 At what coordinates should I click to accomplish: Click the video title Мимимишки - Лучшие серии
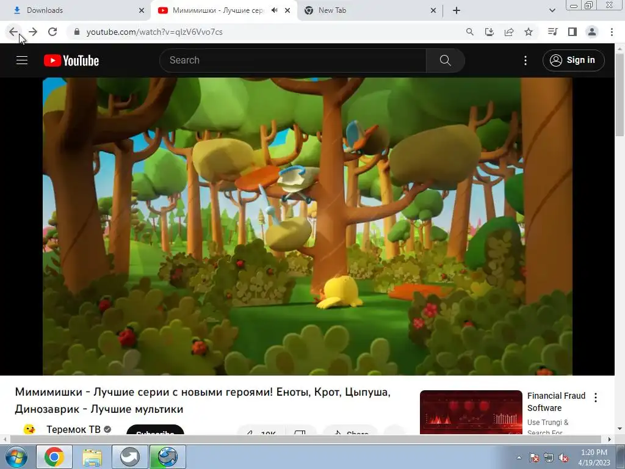click(203, 401)
